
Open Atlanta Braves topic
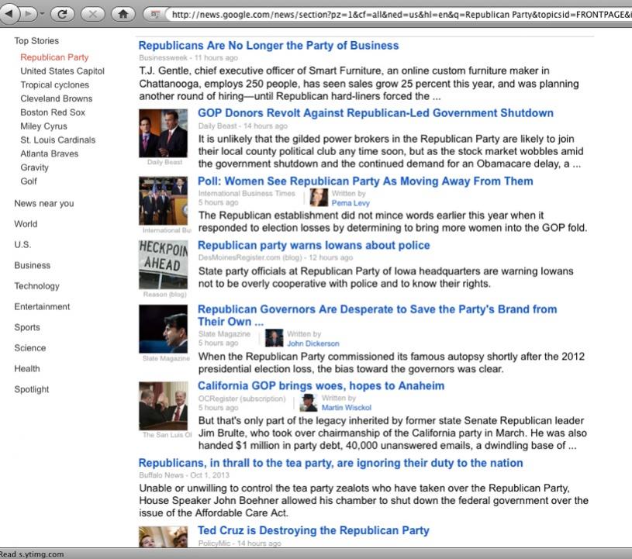click(50, 154)
